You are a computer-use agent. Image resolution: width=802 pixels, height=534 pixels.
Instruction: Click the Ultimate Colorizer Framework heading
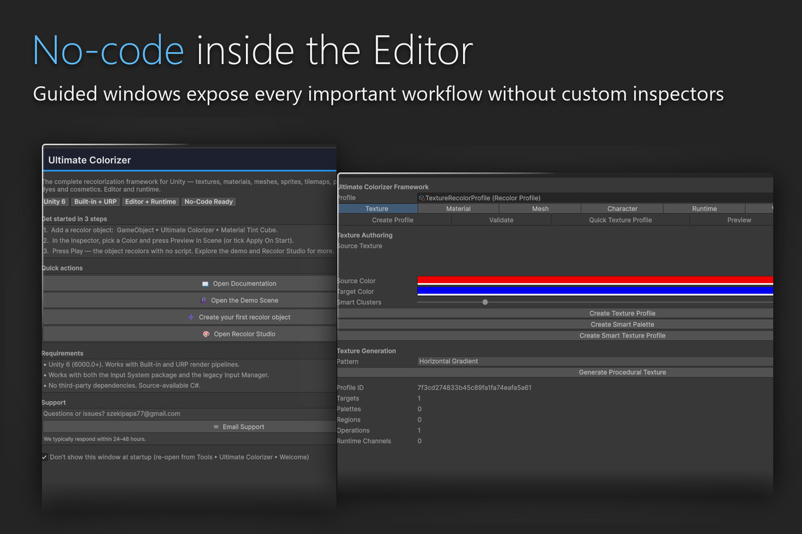(383, 188)
